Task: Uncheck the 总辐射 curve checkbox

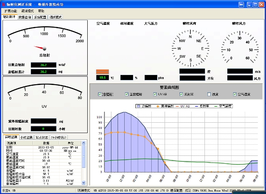Action: [100, 95]
